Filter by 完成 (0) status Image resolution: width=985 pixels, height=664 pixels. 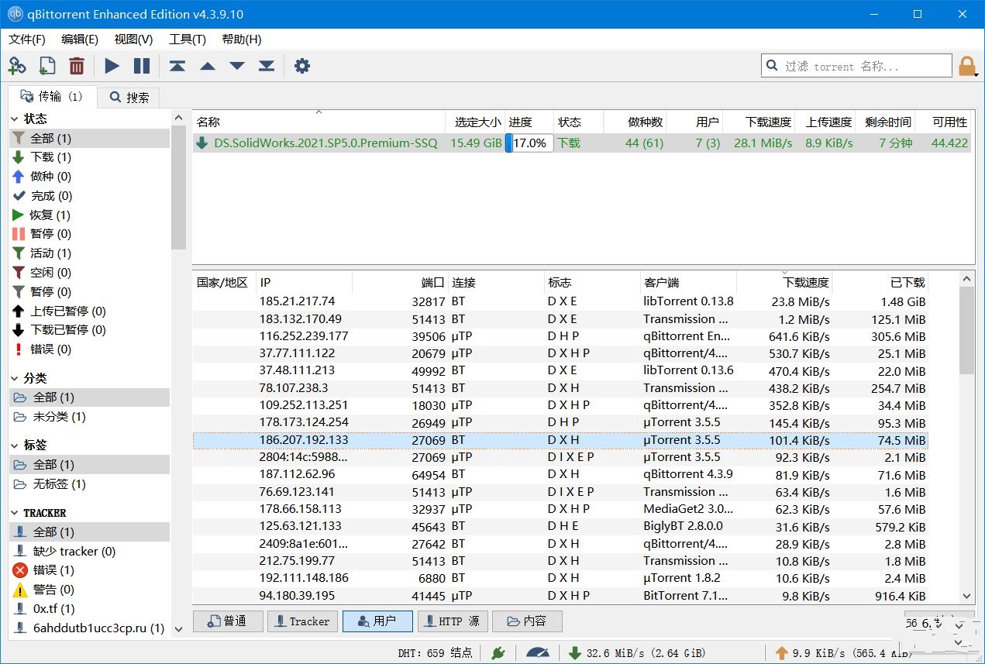coord(89,196)
